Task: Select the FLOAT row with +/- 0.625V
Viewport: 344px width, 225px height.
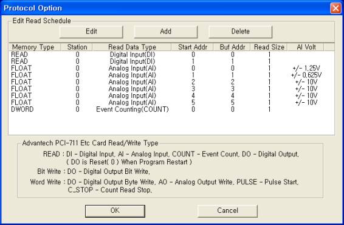Action: [x=171, y=75]
